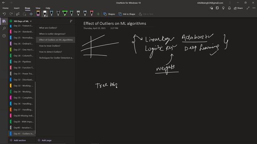Expand the 100 Days of ML notebook dropdown

tap(31, 21)
